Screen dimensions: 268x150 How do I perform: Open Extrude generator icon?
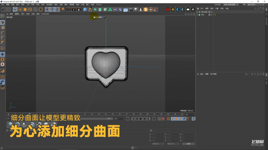point(100,9)
